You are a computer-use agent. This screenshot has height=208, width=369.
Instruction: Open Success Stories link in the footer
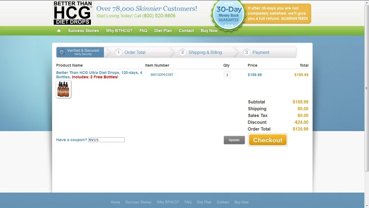point(138,202)
